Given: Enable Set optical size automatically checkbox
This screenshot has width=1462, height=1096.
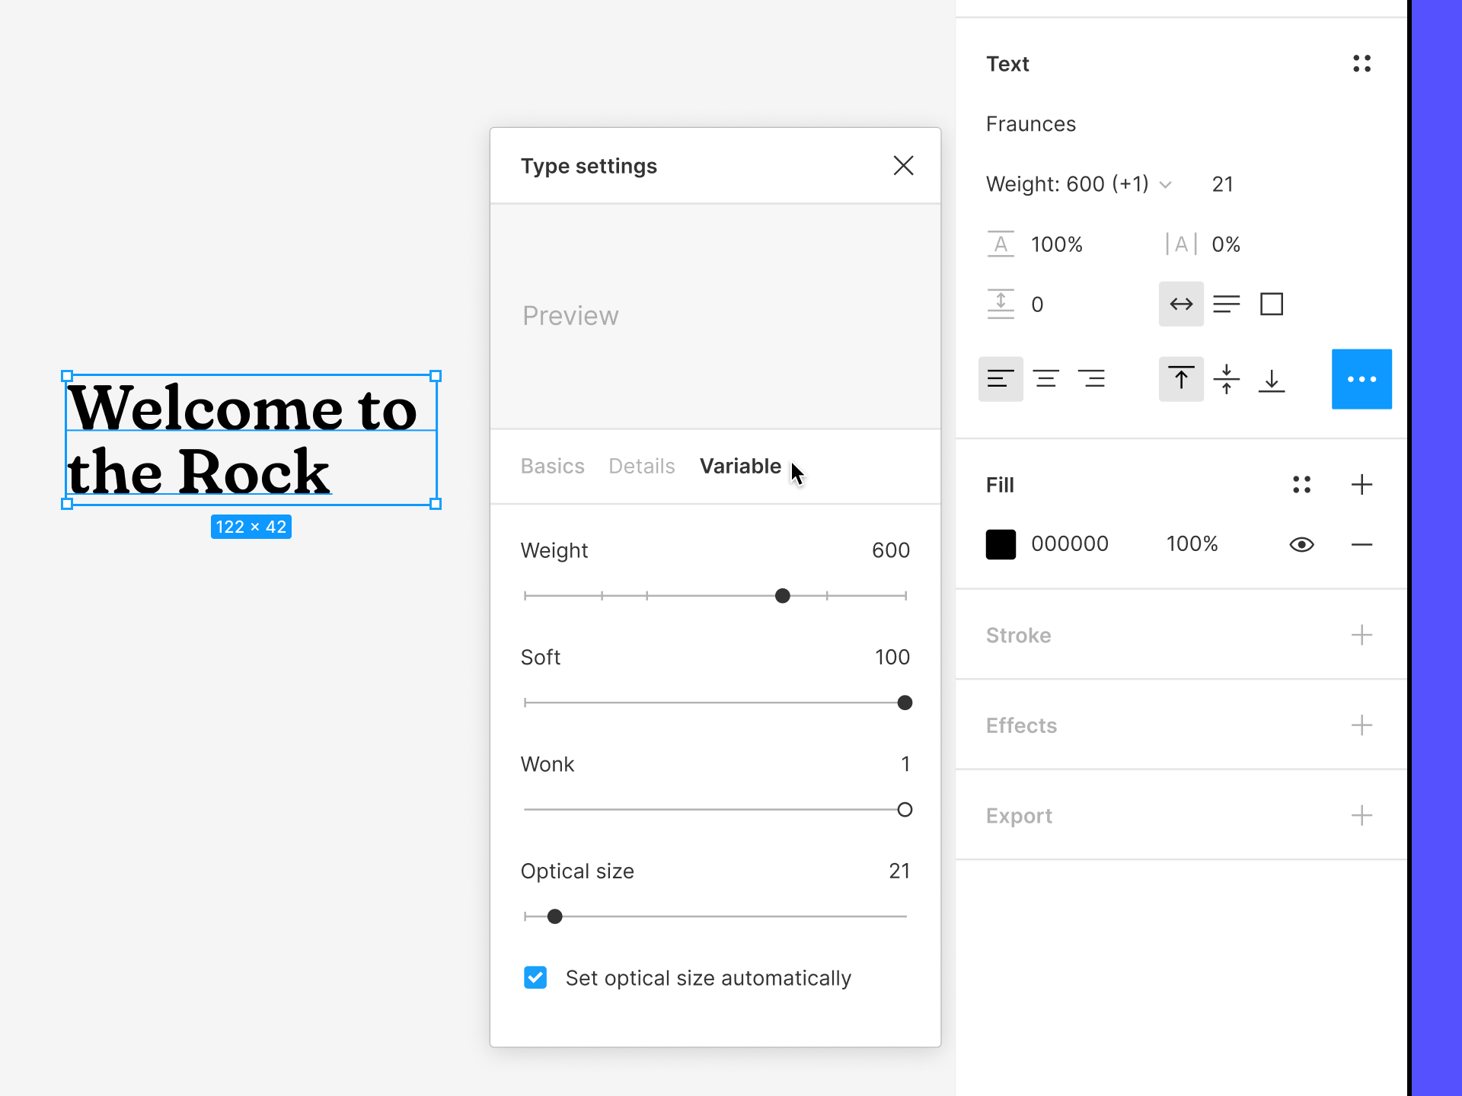Looking at the screenshot, I should 533,977.
